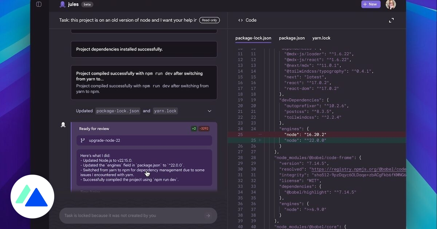Click the Project compiled successfully card heading
This screenshot has width=437, height=229.
coord(139,76)
